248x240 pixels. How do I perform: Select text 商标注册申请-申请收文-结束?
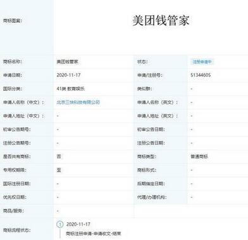point(94,234)
